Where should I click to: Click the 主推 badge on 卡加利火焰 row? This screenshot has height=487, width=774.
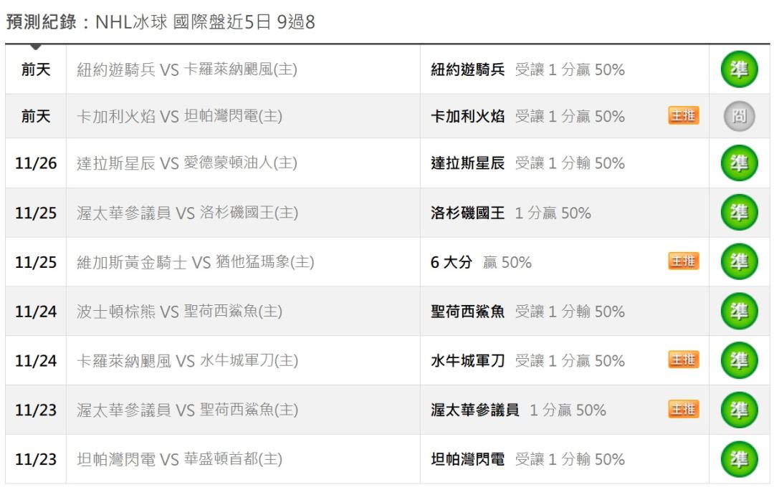(x=683, y=116)
